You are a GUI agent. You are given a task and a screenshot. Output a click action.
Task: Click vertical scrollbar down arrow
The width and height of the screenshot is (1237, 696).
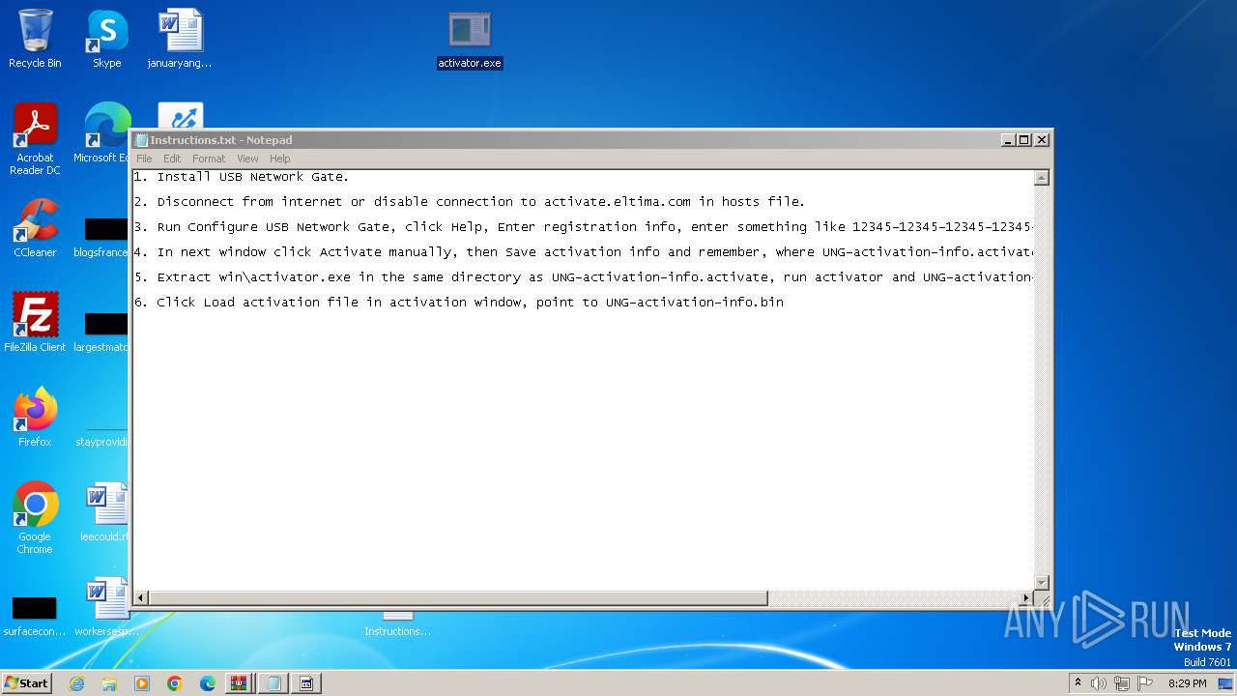point(1042,582)
